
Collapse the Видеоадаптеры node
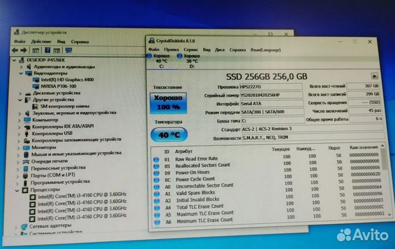point(21,73)
